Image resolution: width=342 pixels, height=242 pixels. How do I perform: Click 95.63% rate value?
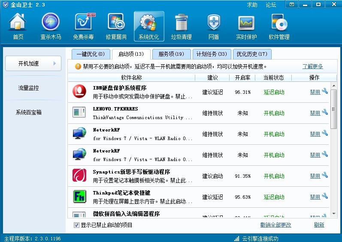click(x=243, y=197)
